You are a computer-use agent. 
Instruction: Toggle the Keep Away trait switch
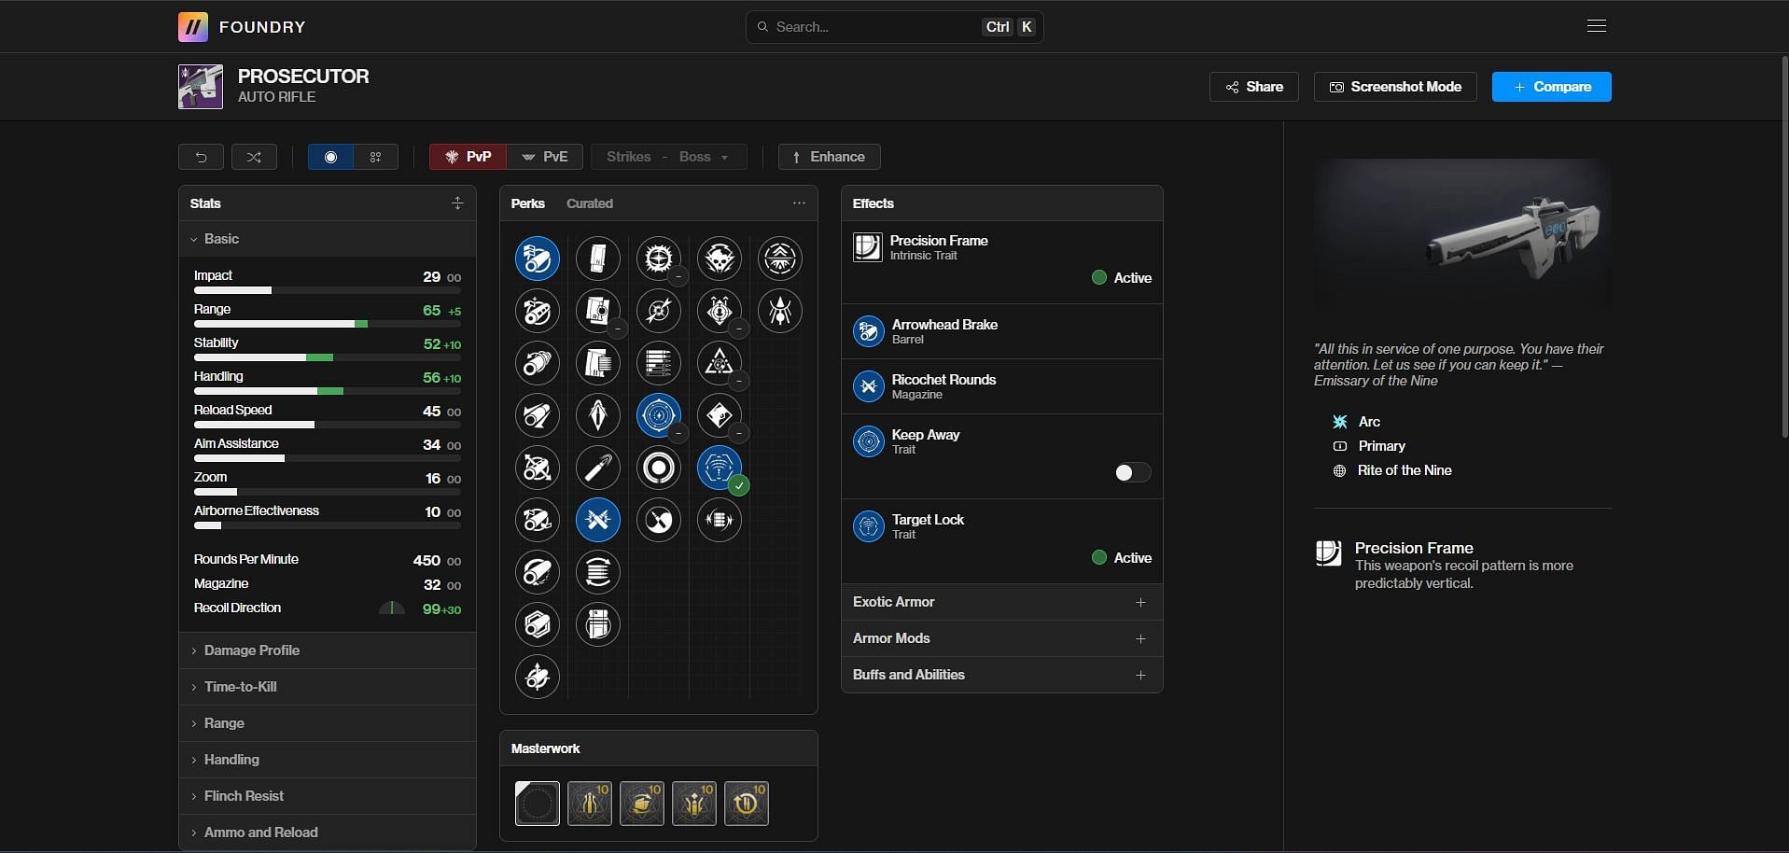1132,473
